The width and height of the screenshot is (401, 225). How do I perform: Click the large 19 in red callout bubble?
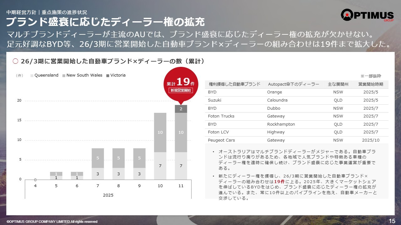(183, 82)
